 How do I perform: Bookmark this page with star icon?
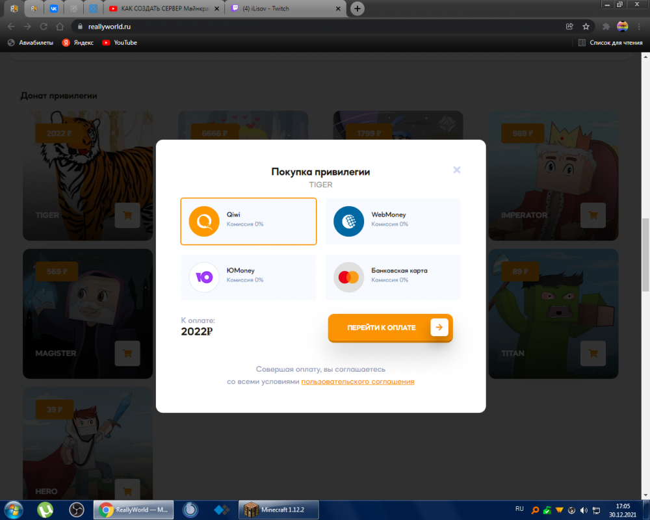[x=586, y=27]
